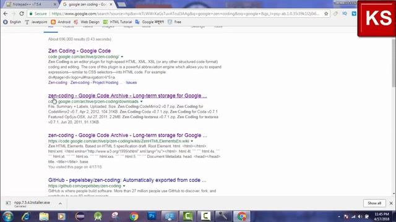Open Android Studio from taskbar
396x222 pixels.
click(98, 216)
